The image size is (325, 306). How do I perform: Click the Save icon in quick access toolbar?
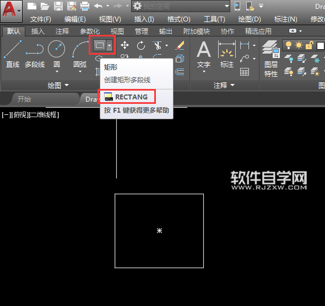58,6
